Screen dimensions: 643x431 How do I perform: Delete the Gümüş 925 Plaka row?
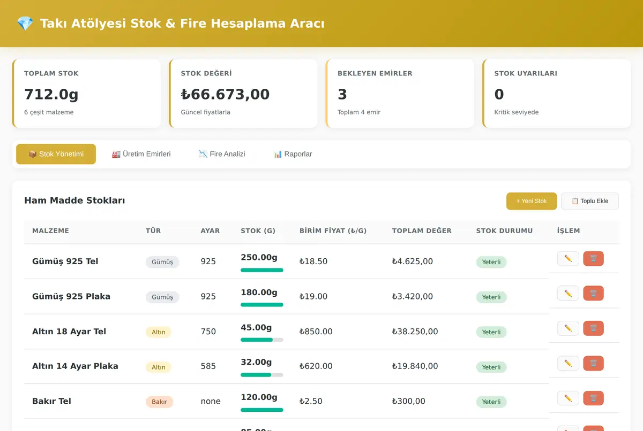pyautogui.click(x=593, y=294)
